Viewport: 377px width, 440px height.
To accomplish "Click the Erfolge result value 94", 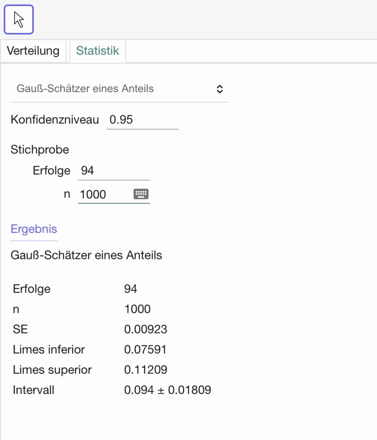I will click(131, 289).
